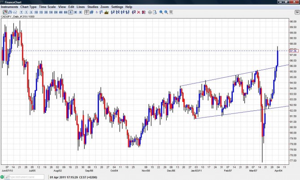Toggle the crosshair cursor tool
The image size is (300, 180).
pyautogui.click(x=87, y=12)
